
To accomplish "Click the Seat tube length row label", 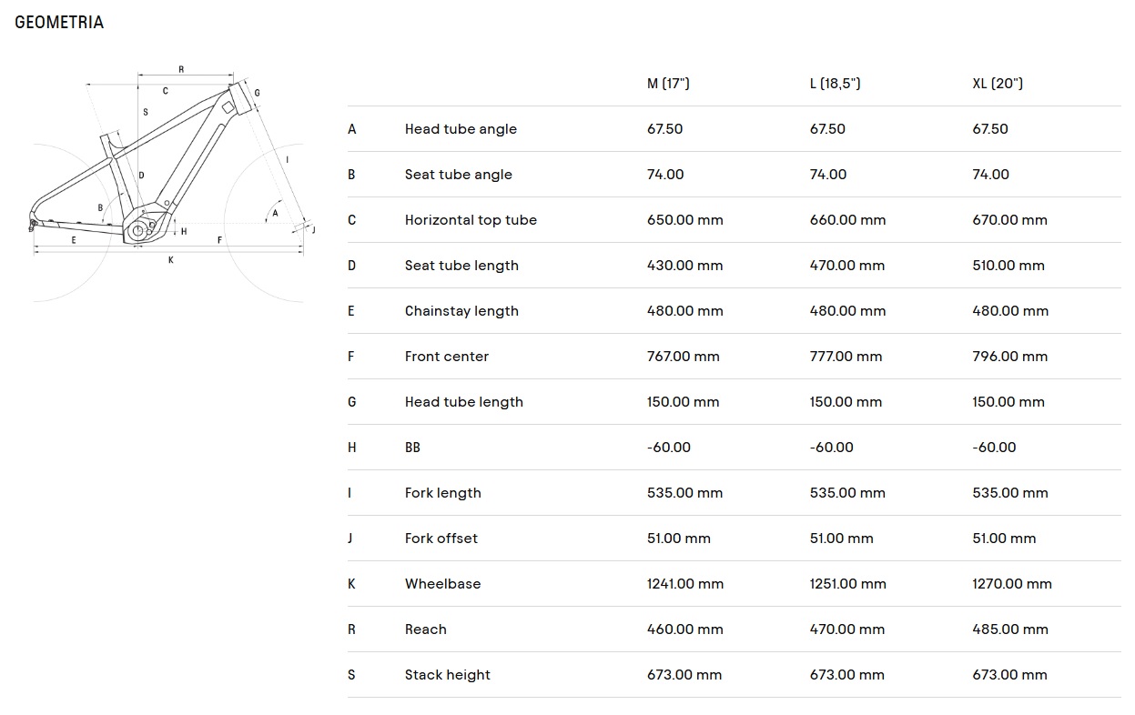I will click(x=461, y=266).
